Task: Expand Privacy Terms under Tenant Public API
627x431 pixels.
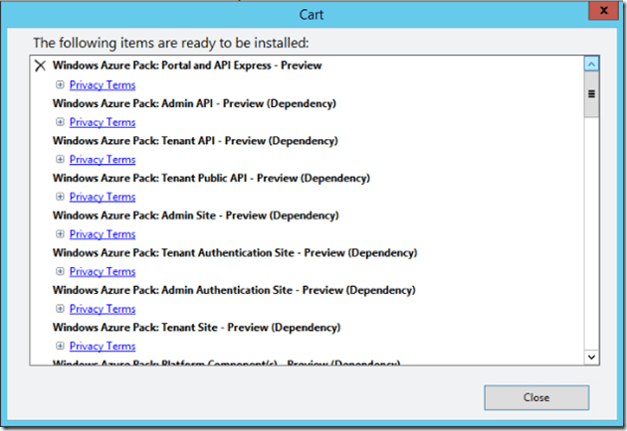Action: (61, 197)
